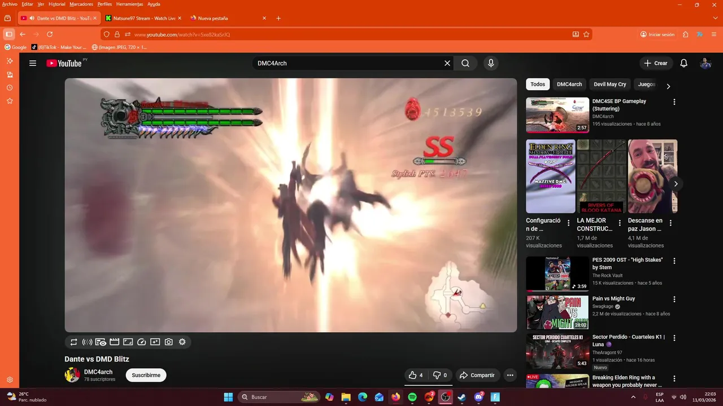Click the resize player icon in the toolbar
This screenshot has height=406, width=723.
[x=128, y=342]
